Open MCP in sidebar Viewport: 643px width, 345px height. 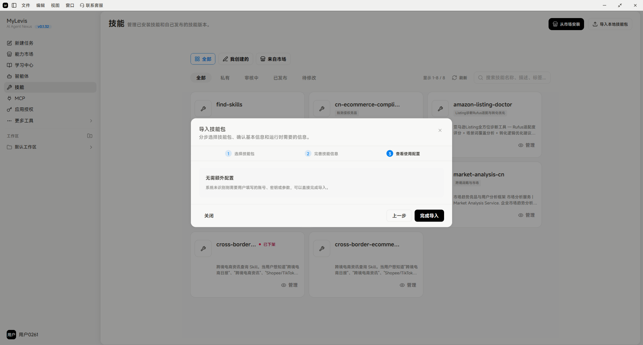coord(50,98)
